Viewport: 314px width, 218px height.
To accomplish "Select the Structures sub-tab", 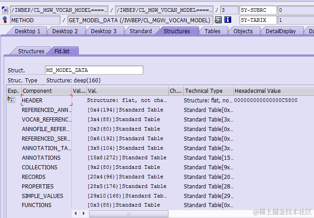I will 31,51.
